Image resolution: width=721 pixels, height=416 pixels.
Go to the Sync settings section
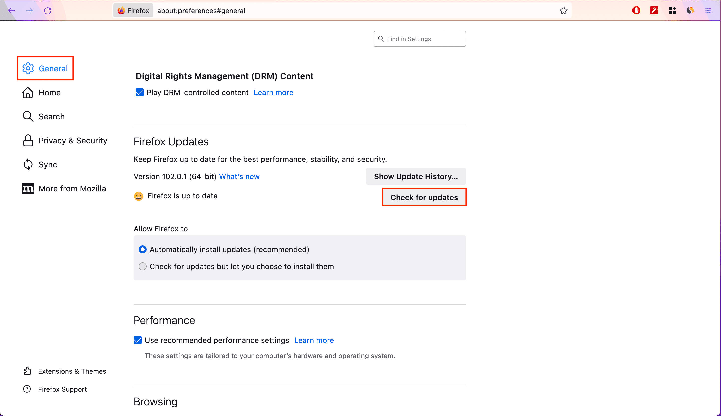click(40, 164)
